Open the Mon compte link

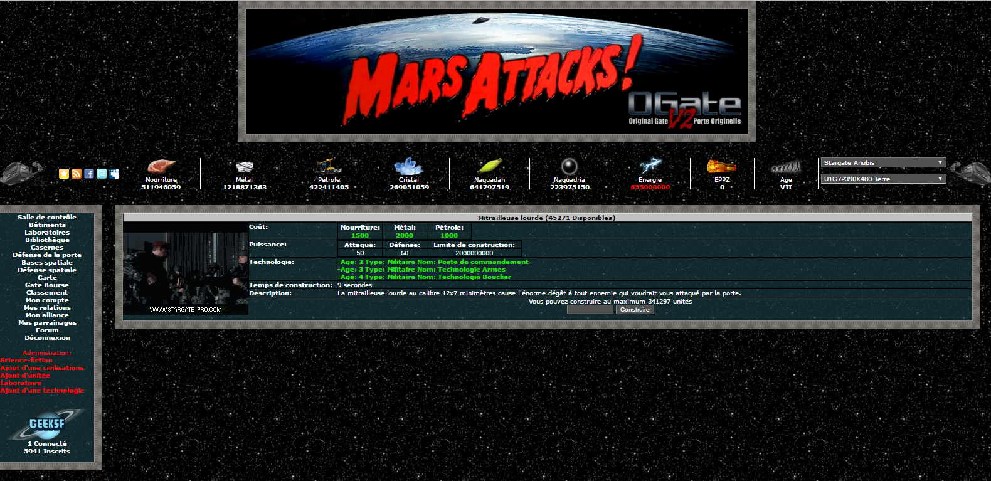[x=47, y=300]
